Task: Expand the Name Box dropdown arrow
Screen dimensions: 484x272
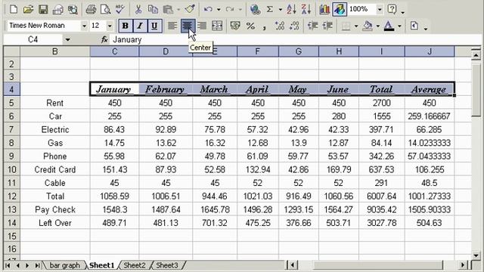Action: 67,39
